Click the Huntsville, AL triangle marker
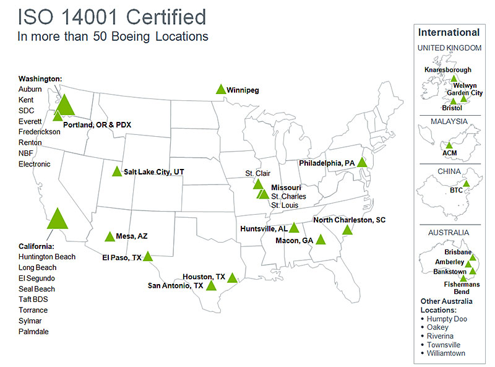The image size is (495, 367). pos(294,228)
